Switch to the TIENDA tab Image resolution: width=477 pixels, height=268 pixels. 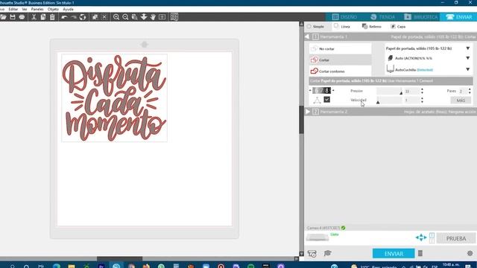point(382,17)
